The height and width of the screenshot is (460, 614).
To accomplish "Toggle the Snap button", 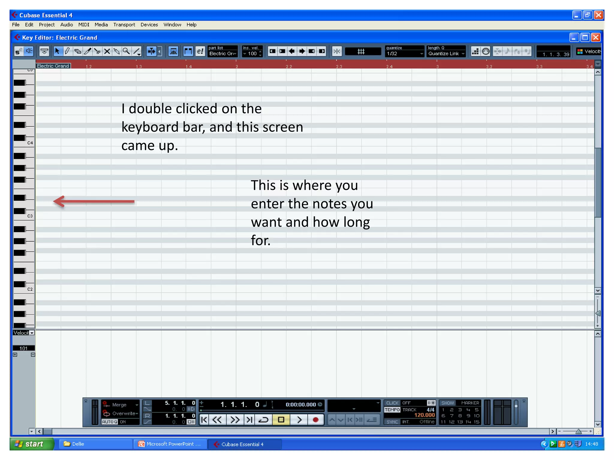I will (337, 51).
